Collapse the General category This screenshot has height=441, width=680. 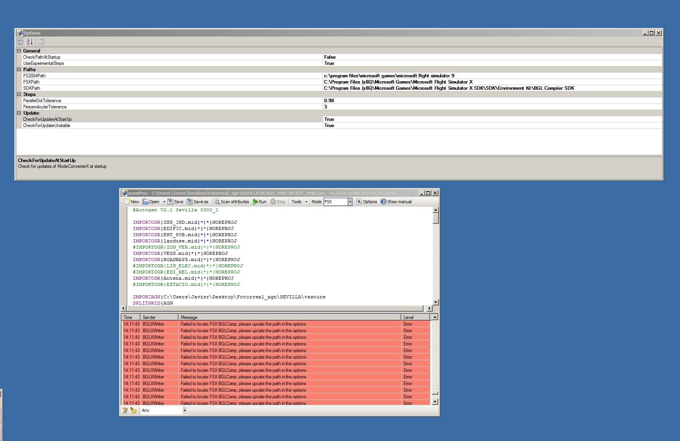pyautogui.click(x=19, y=51)
